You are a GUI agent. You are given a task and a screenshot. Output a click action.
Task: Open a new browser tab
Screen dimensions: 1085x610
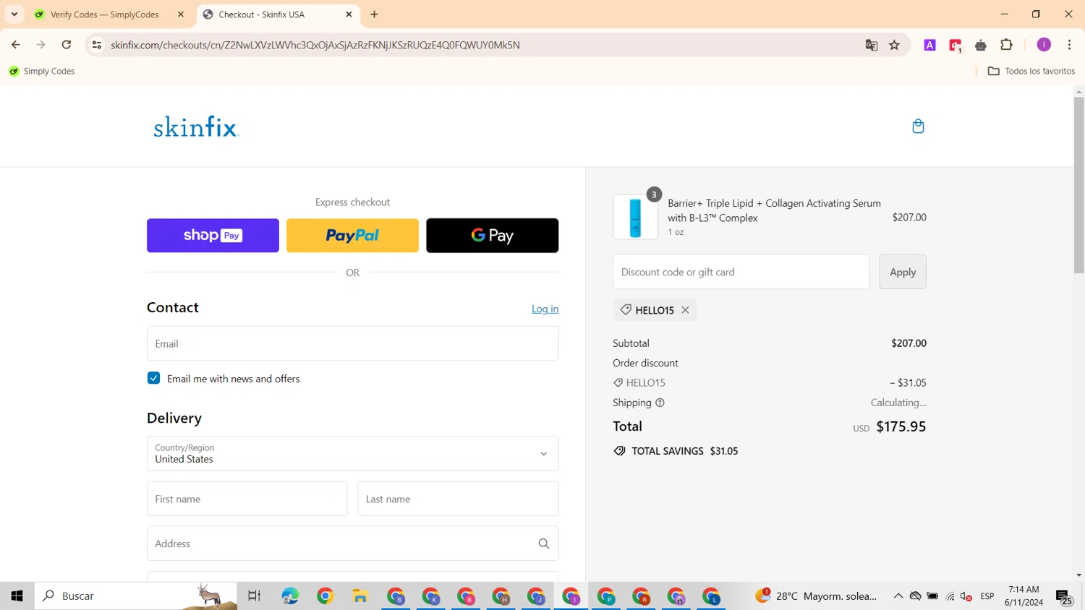[x=374, y=14]
